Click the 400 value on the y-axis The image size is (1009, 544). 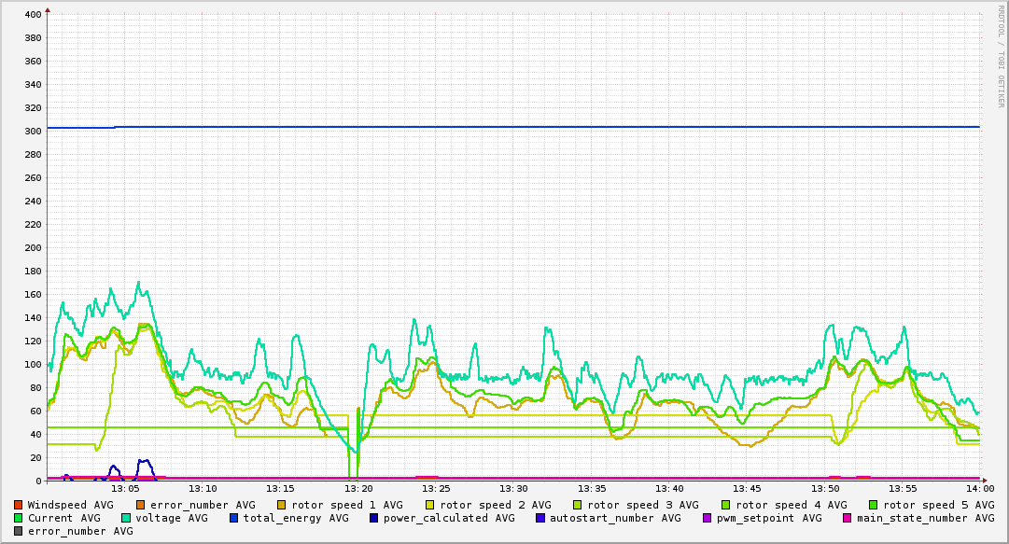click(x=33, y=14)
